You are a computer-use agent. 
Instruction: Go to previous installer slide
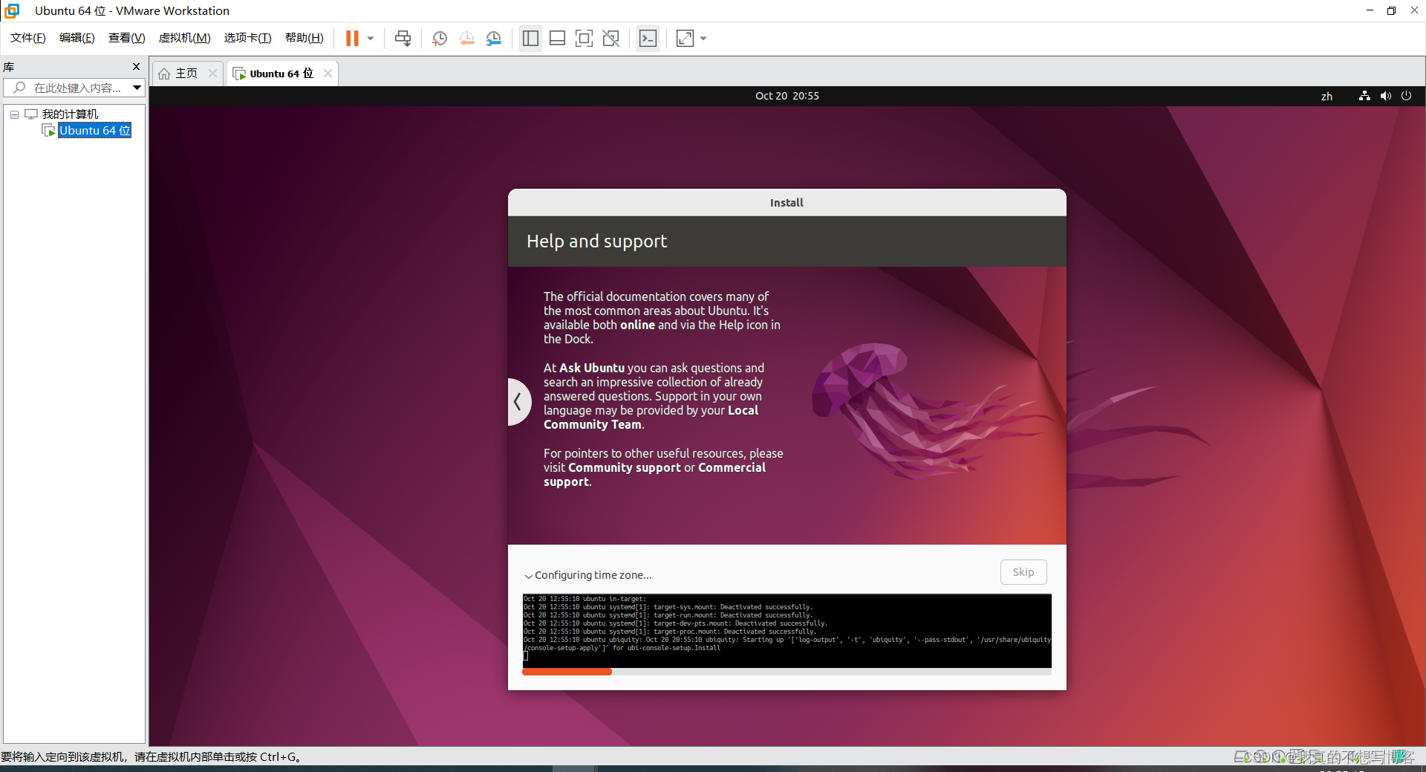(x=518, y=402)
